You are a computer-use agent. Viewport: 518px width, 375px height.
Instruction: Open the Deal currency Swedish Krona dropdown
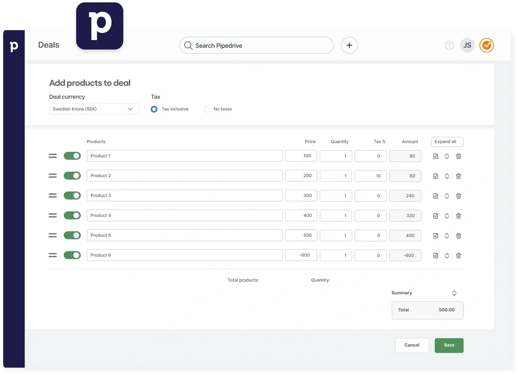(94, 109)
